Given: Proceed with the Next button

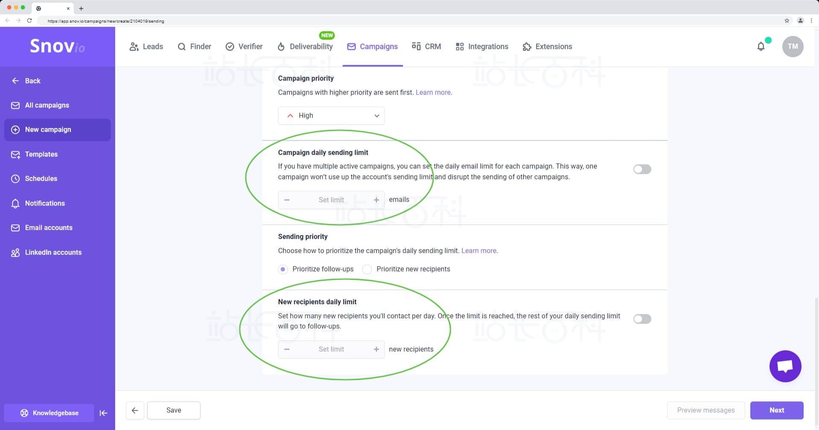Looking at the screenshot, I should tap(777, 410).
